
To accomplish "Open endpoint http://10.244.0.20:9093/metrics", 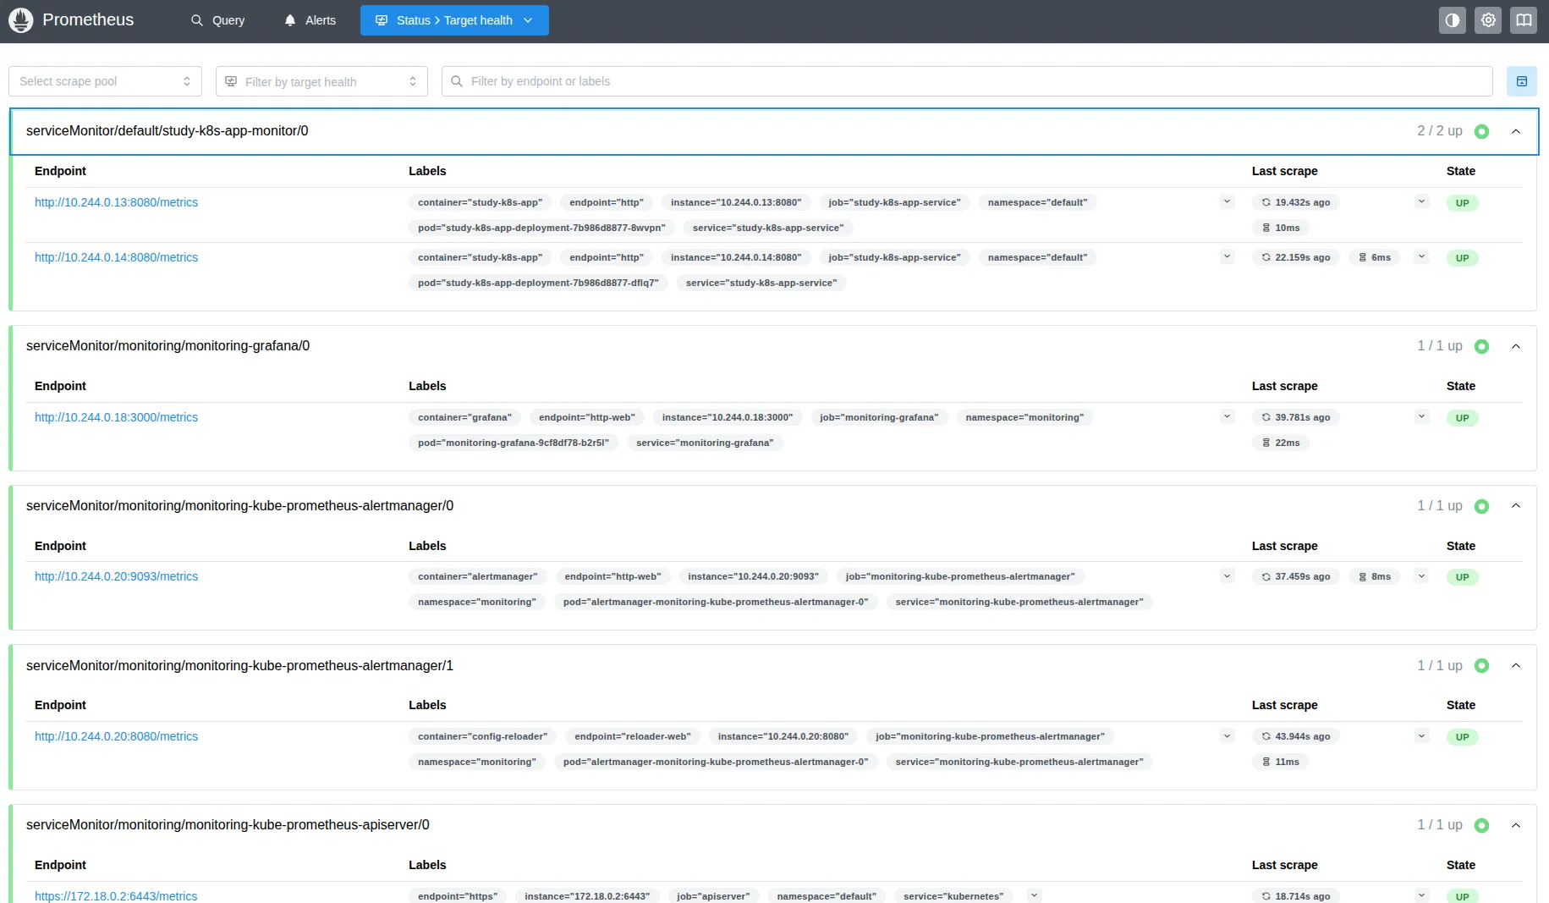I will (116, 576).
